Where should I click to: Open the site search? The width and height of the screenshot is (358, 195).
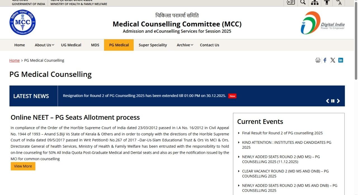pyautogui.click(x=303, y=2)
